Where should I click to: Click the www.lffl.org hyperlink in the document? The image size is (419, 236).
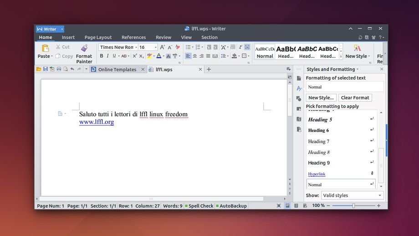click(x=97, y=122)
